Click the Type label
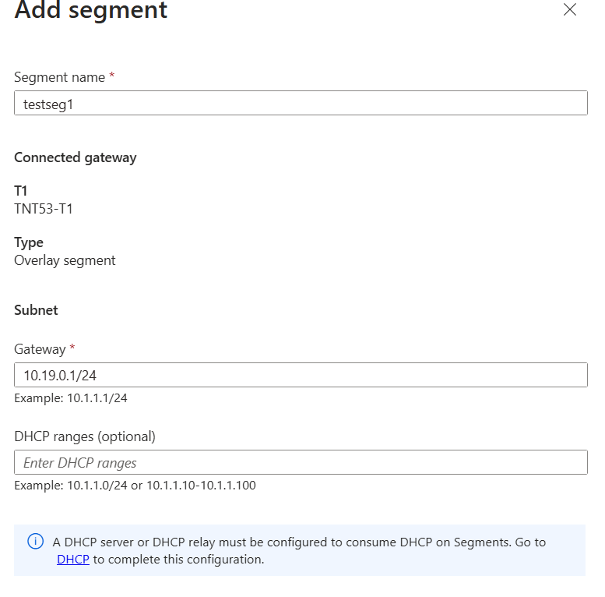The image size is (605, 597). [x=29, y=242]
